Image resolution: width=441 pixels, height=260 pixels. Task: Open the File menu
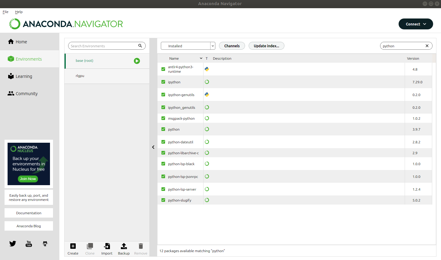coord(5,12)
